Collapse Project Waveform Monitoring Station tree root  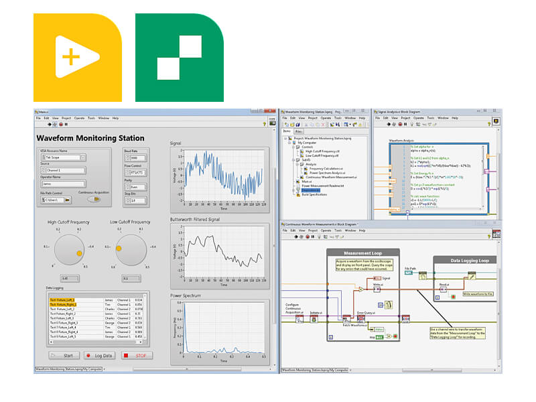pyautogui.click(x=285, y=139)
